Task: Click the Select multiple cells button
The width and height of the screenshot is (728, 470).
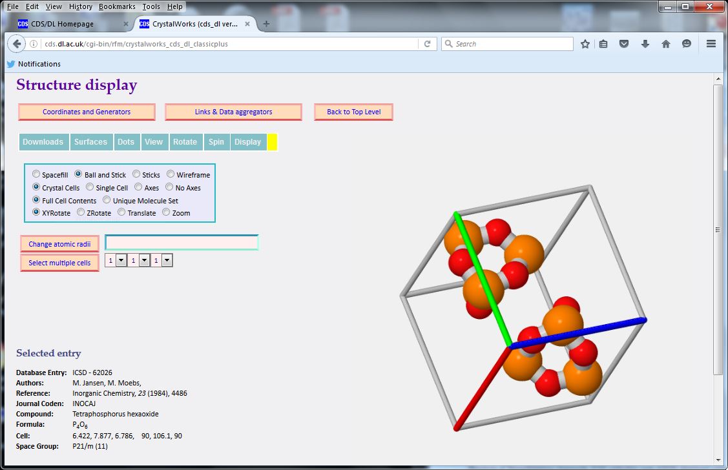Action: pos(60,263)
